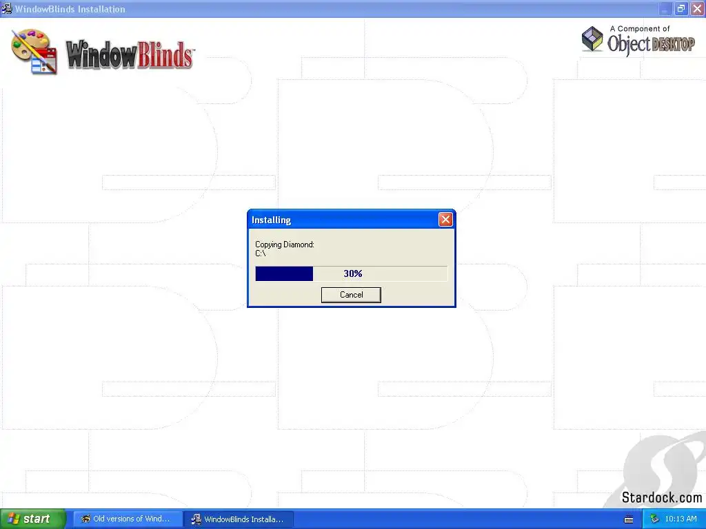Close the Installing dialog
The width and height of the screenshot is (706, 529).
445,220
